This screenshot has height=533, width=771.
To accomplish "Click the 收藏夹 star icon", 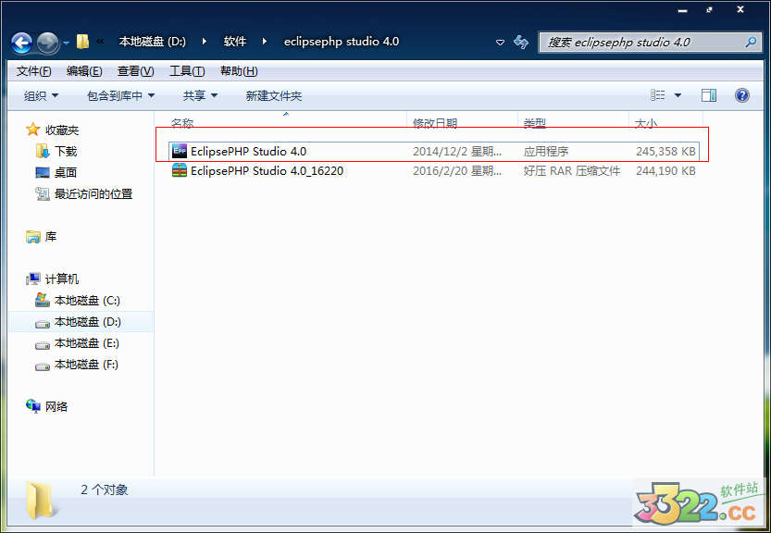I will click(33, 130).
